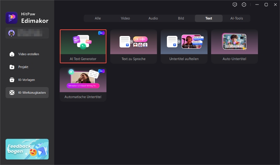Viewport: 280px width, 165px height.
Task: Click the blurred account name field
Action: click(x=30, y=33)
